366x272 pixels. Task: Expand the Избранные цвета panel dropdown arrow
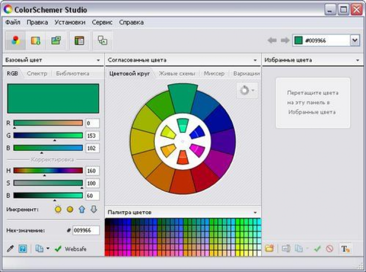pyautogui.click(x=358, y=60)
